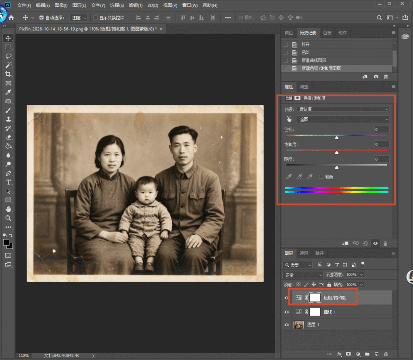The height and width of the screenshot is (360, 413).
Task: Open the 全图 channel range dropdown
Action: pyautogui.click(x=343, y=119)
